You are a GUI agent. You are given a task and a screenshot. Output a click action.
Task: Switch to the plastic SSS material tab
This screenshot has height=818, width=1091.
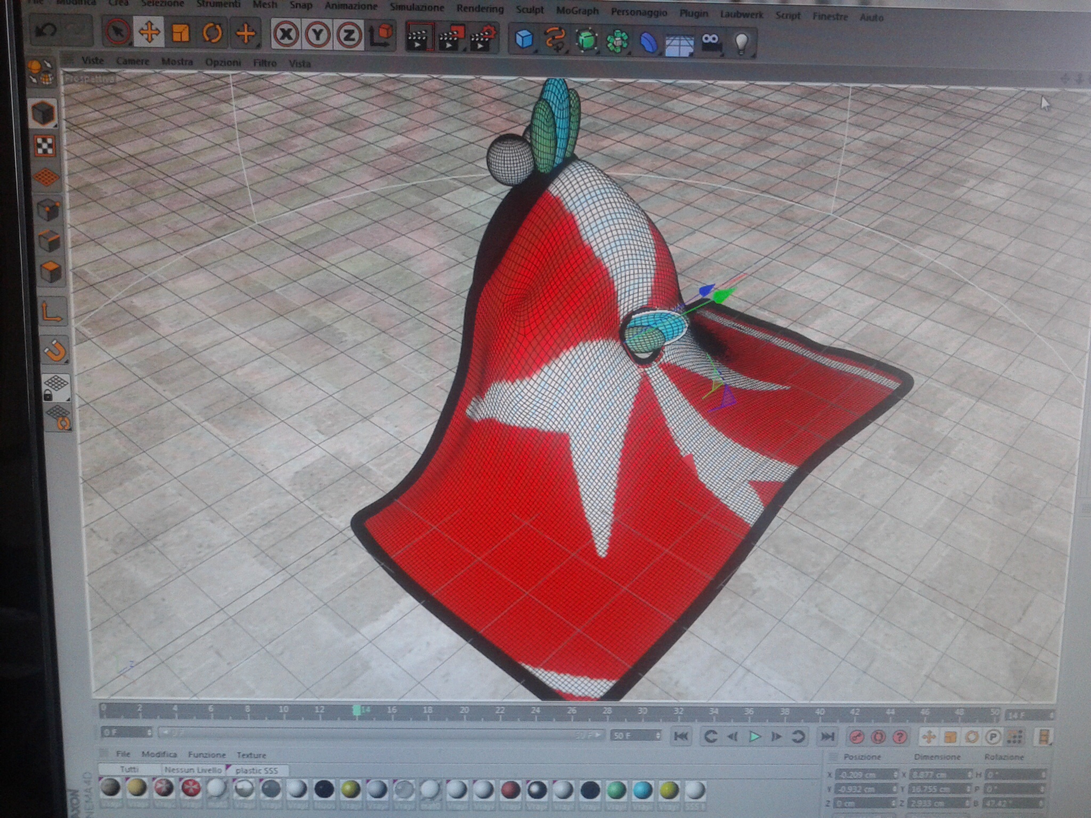(257, 770)
